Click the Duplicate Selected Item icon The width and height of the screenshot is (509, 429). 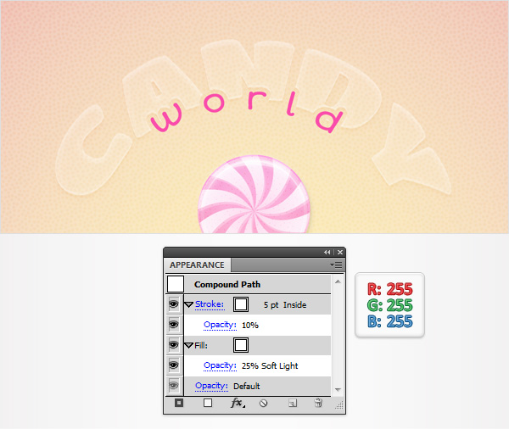point(293,403)
